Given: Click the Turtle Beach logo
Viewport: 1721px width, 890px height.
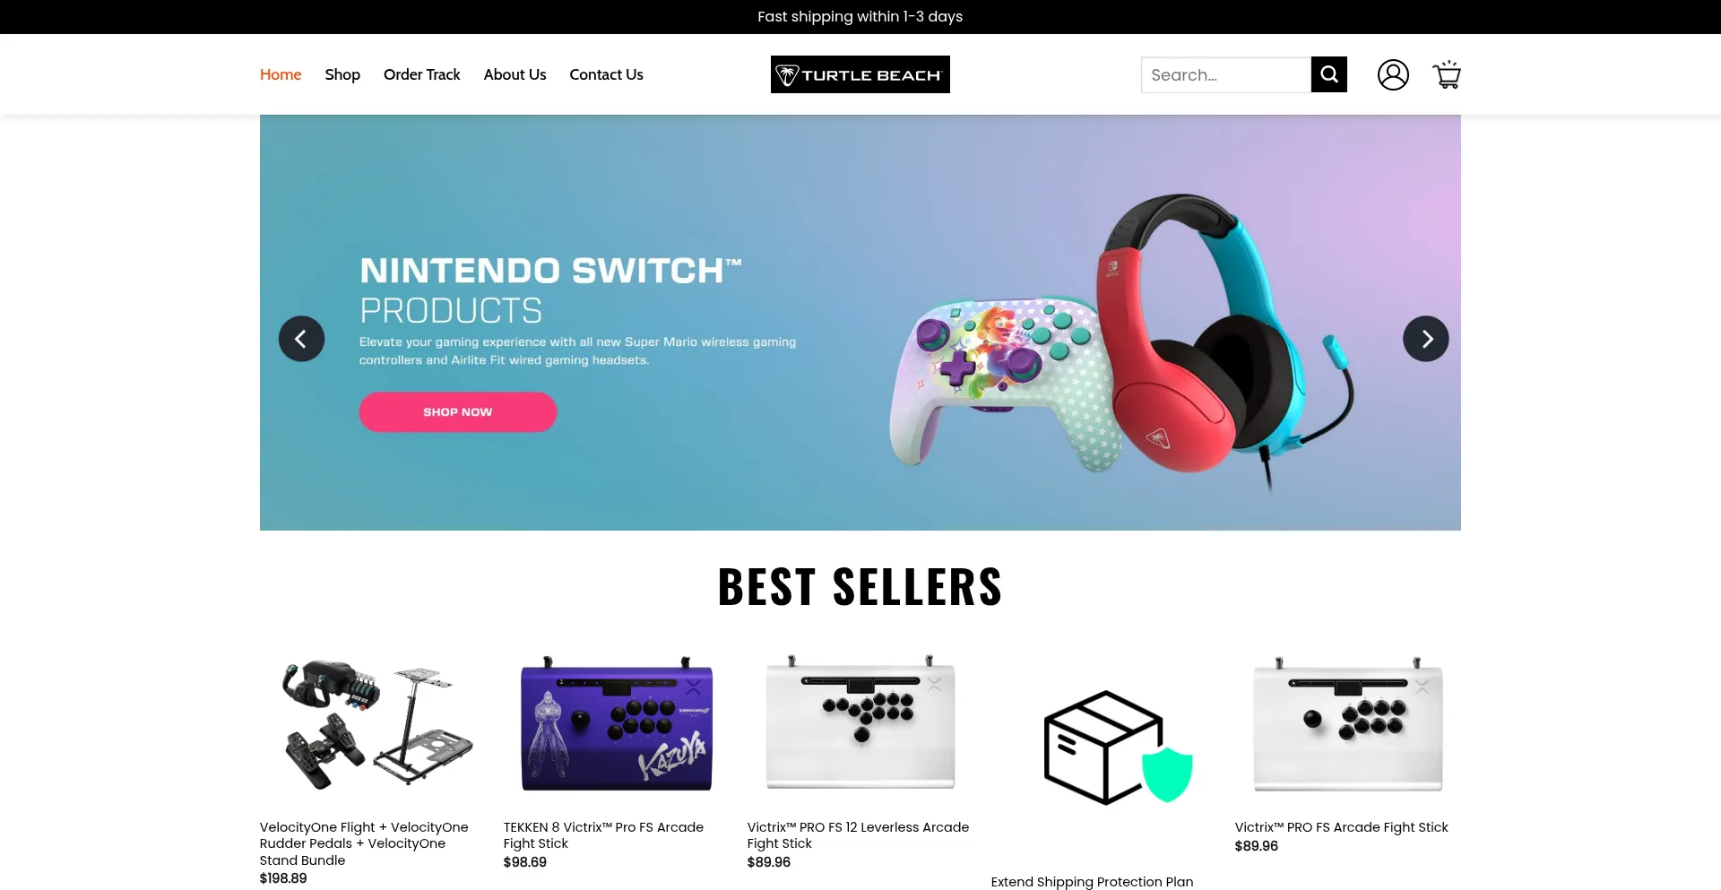Looking at the screenshot, I should (860, 74).
